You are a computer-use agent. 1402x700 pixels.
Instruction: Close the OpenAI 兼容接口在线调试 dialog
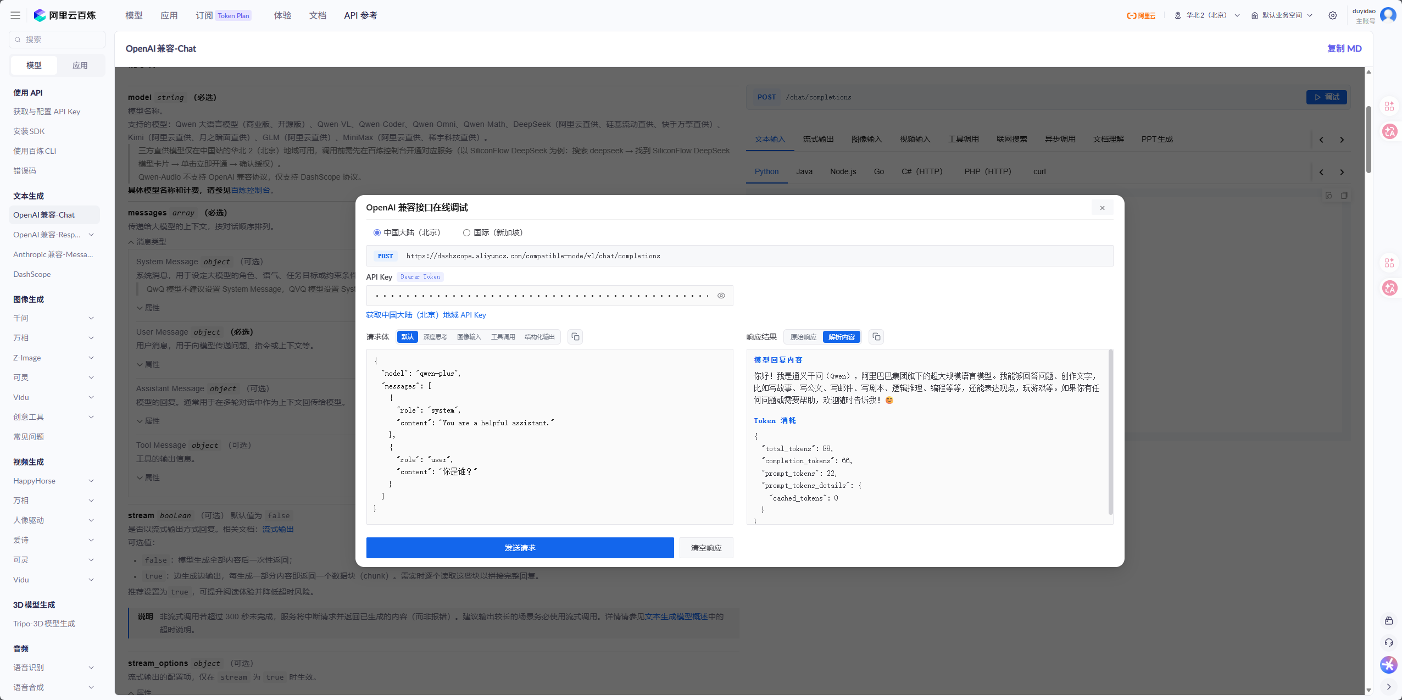point(1102,208)
